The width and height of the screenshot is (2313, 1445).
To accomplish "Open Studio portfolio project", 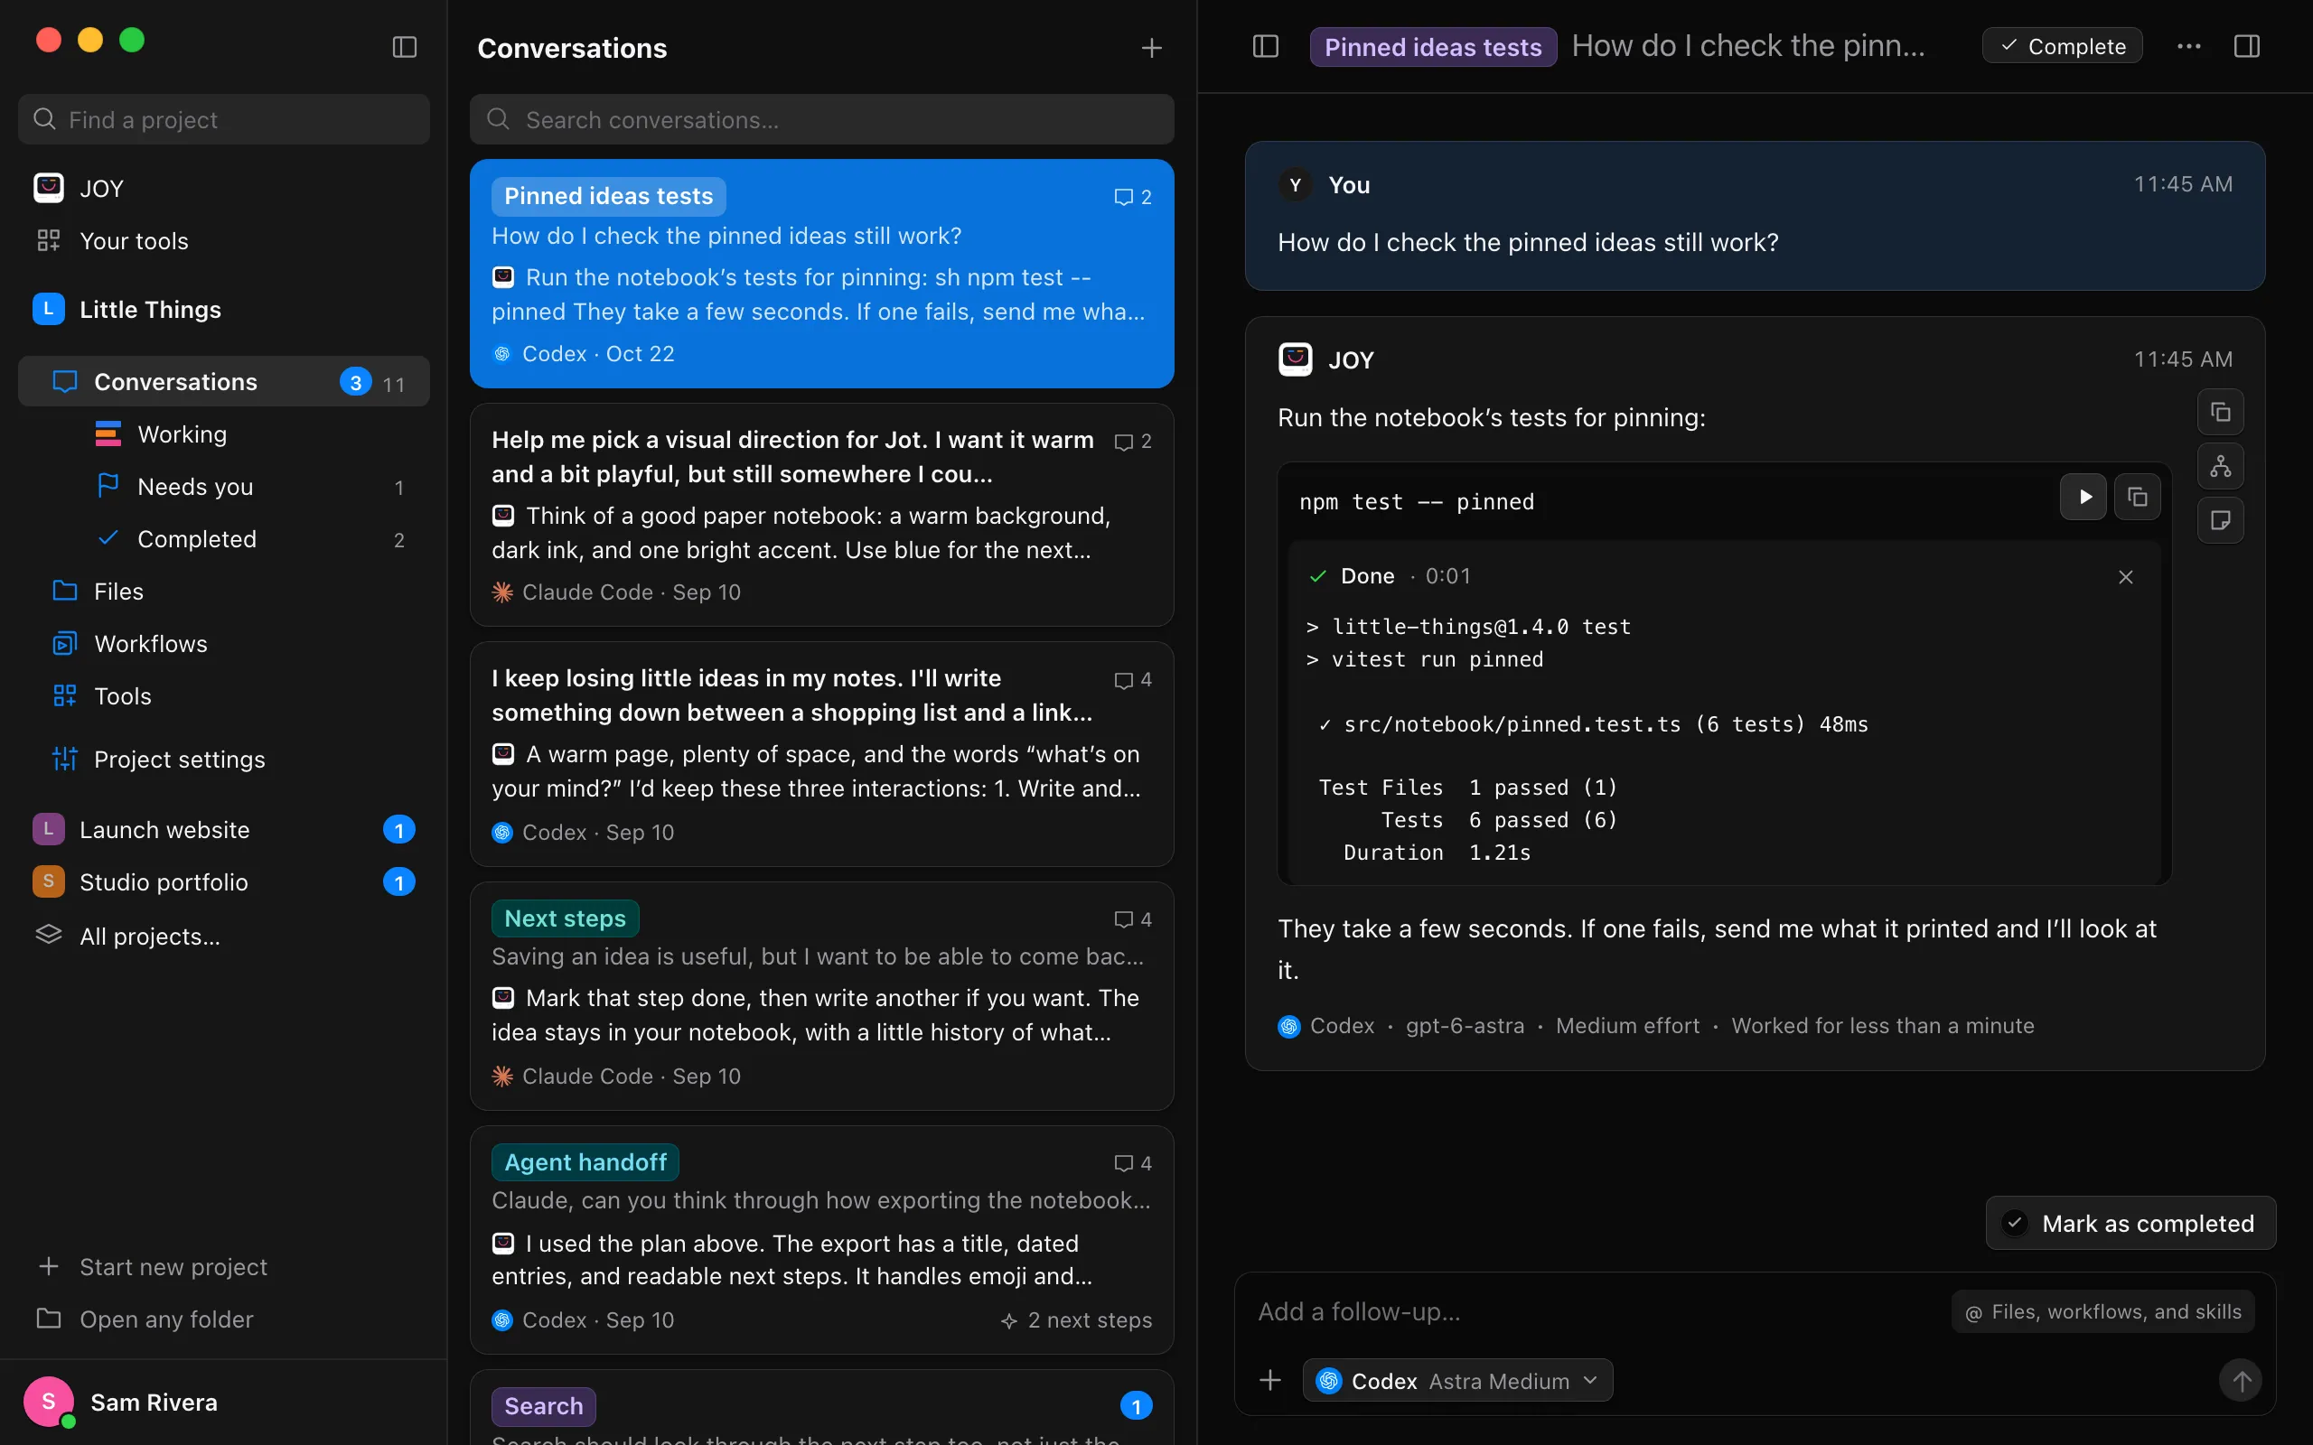I will 224,882.
